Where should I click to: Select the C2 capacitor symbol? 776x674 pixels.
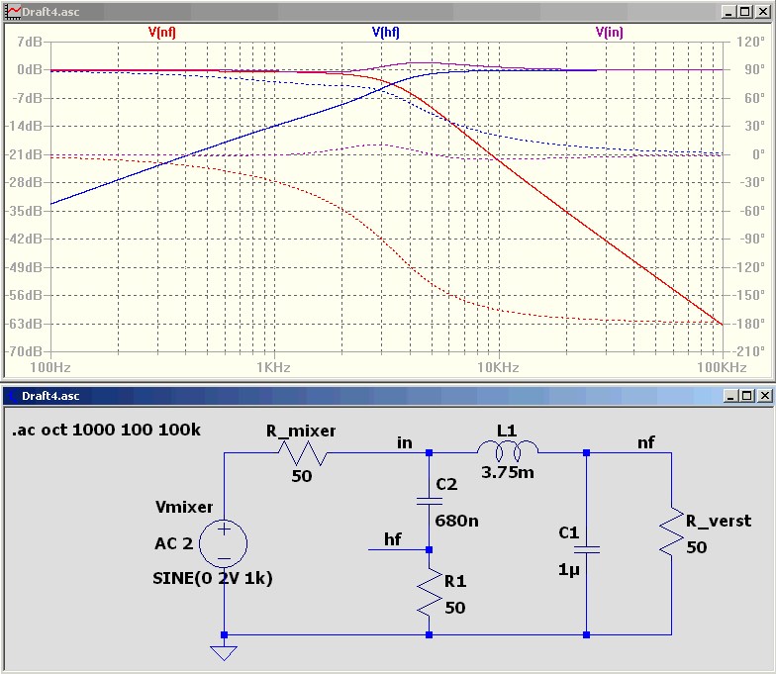pyautogui.click(x=430, y=501)
